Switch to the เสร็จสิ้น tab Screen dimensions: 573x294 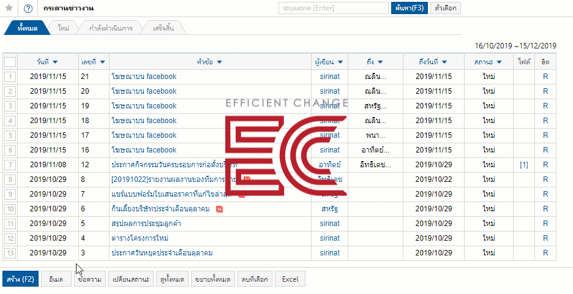163,28
